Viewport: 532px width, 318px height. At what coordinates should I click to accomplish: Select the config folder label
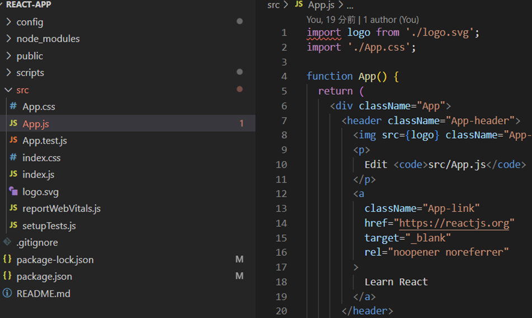(30, 22)
